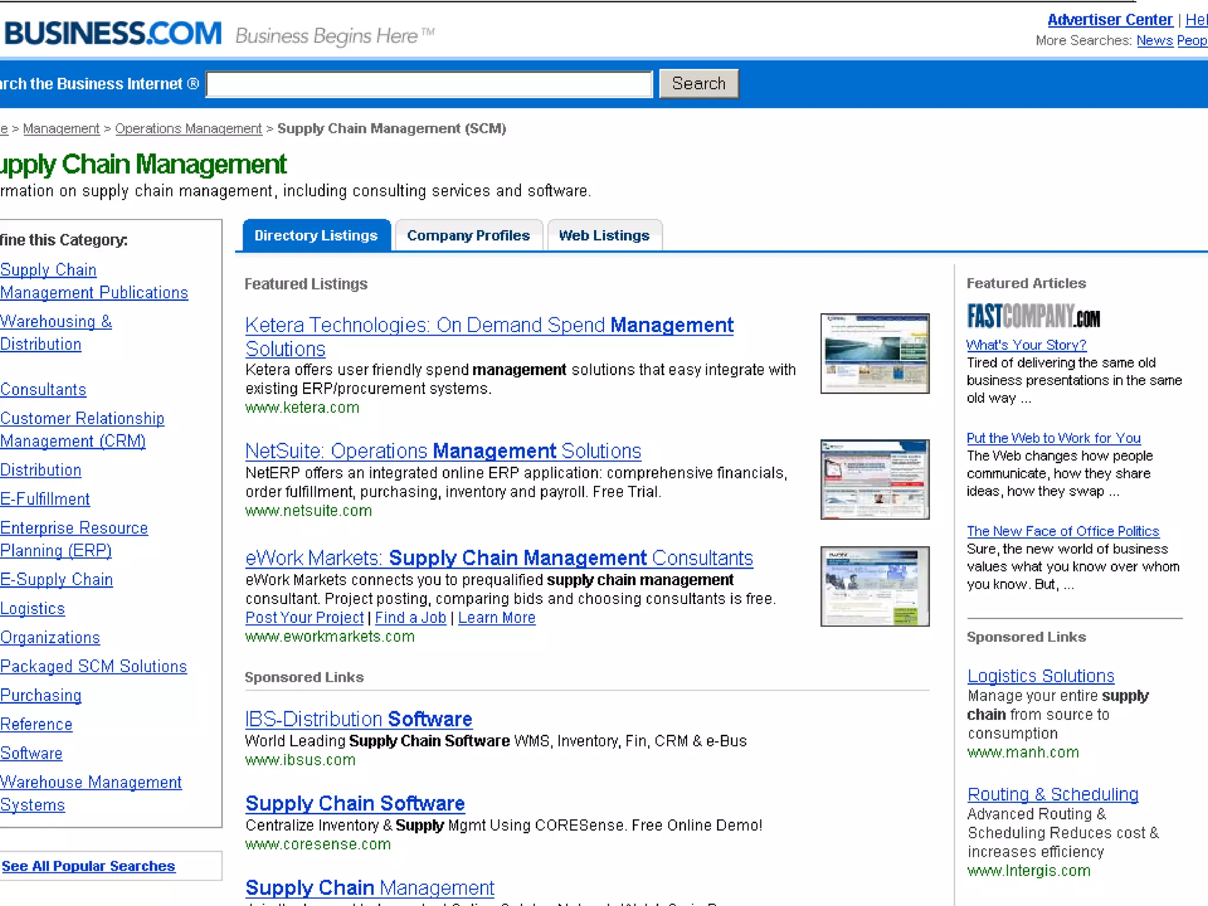
Task: Open the Distribution category link
Action: tap(41, 470)
